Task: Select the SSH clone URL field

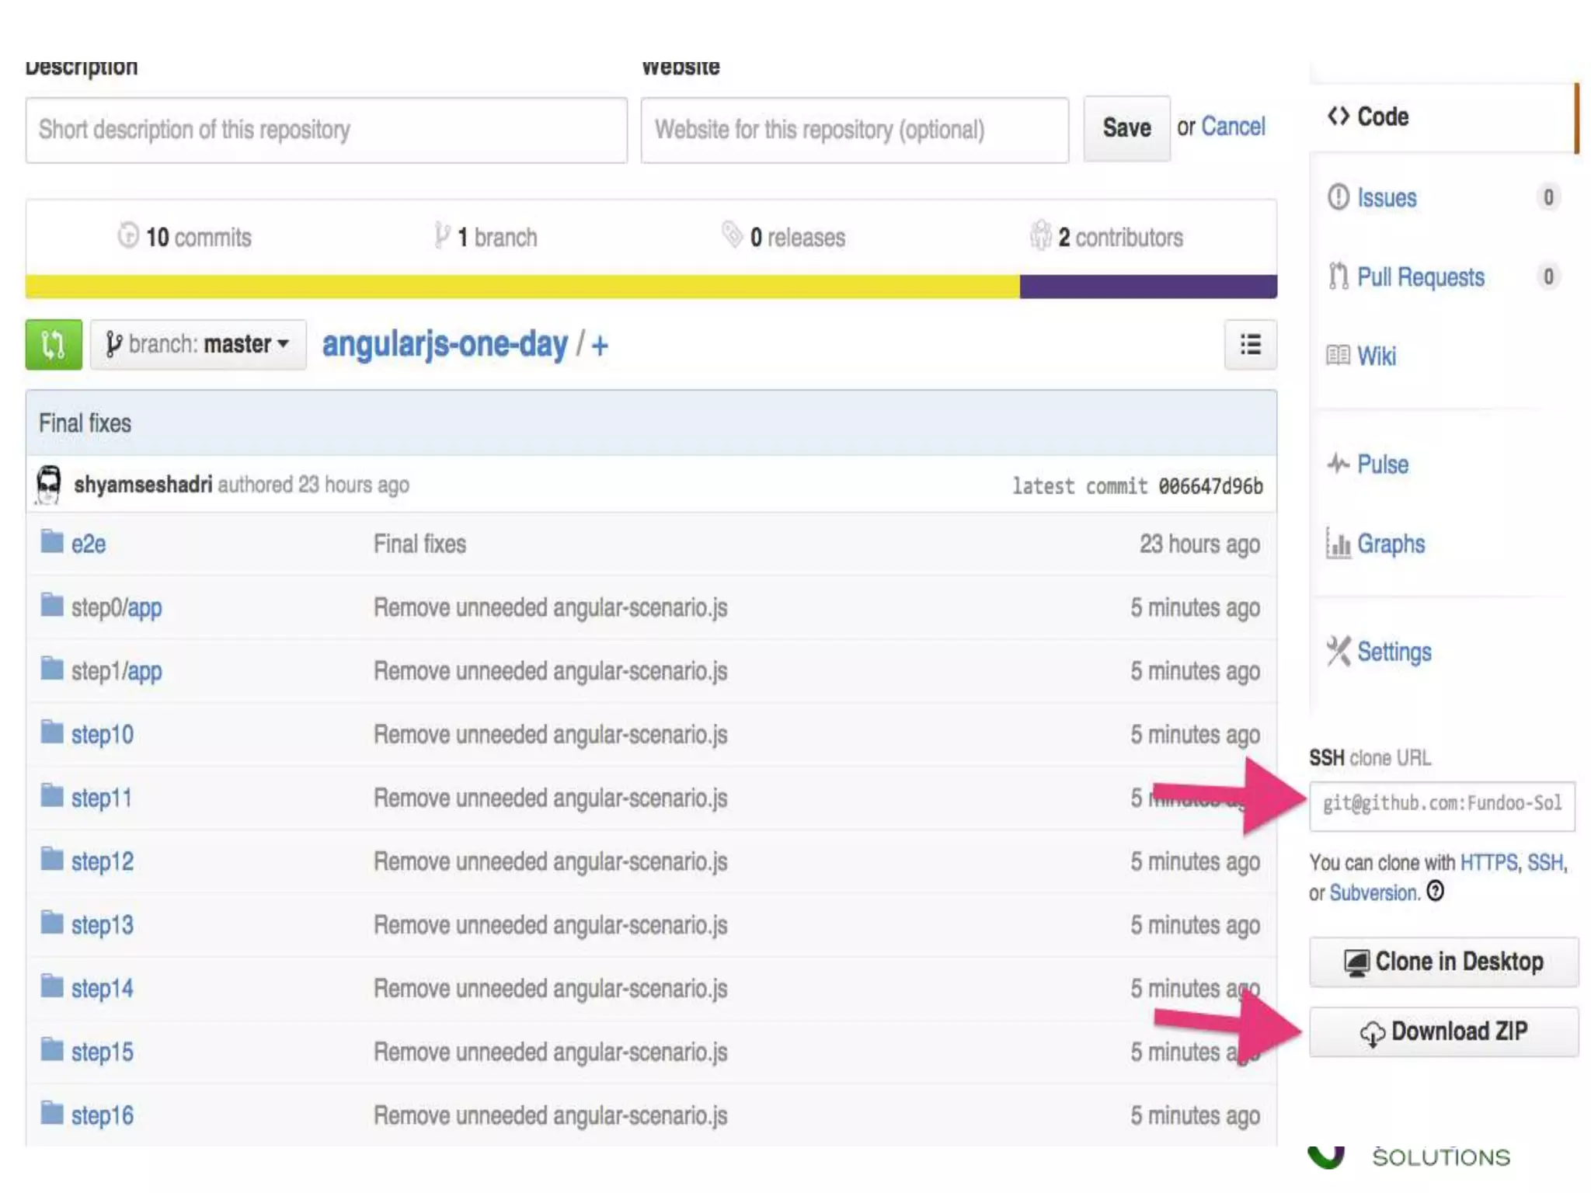Action: [x=1442, y=804]
